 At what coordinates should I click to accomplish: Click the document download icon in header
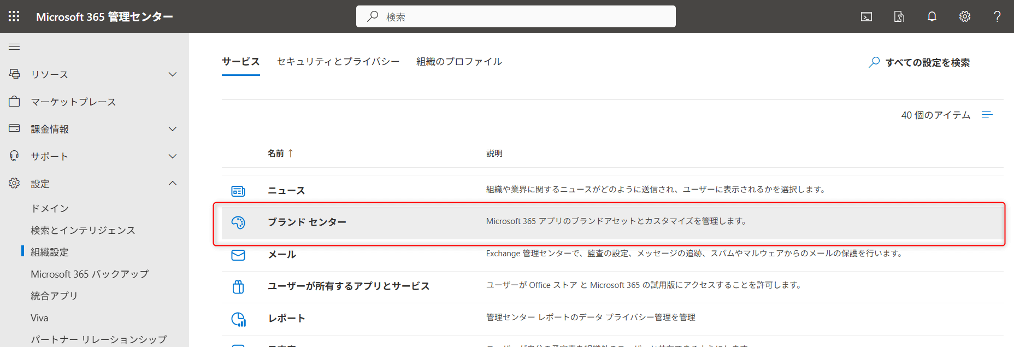click(899, 17)
